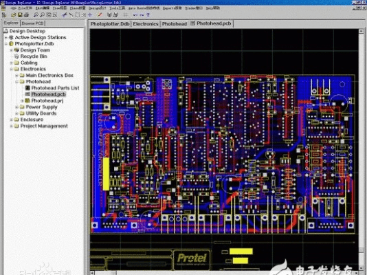Click the Redo arrow icon

[x=142, y=14]
